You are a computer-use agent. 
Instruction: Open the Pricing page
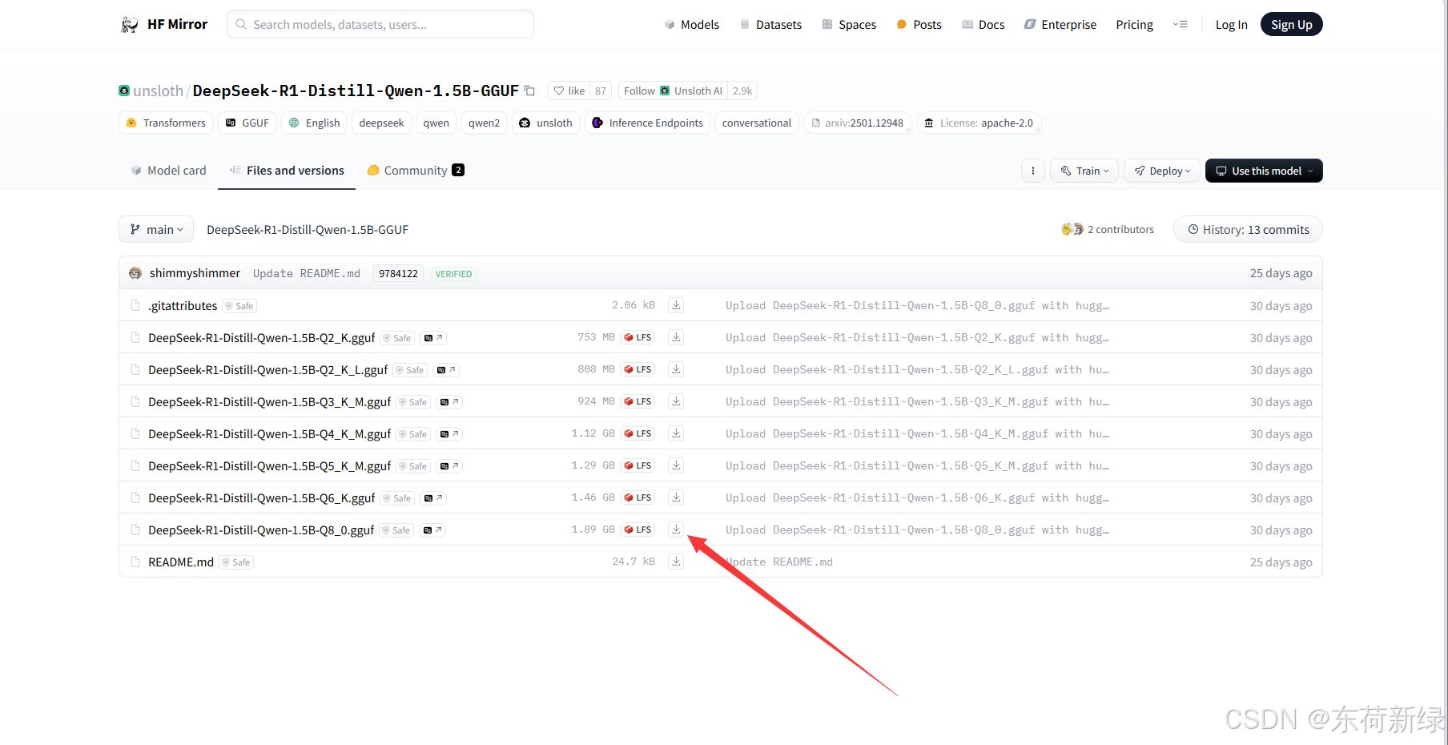(x=1134, y=25)
